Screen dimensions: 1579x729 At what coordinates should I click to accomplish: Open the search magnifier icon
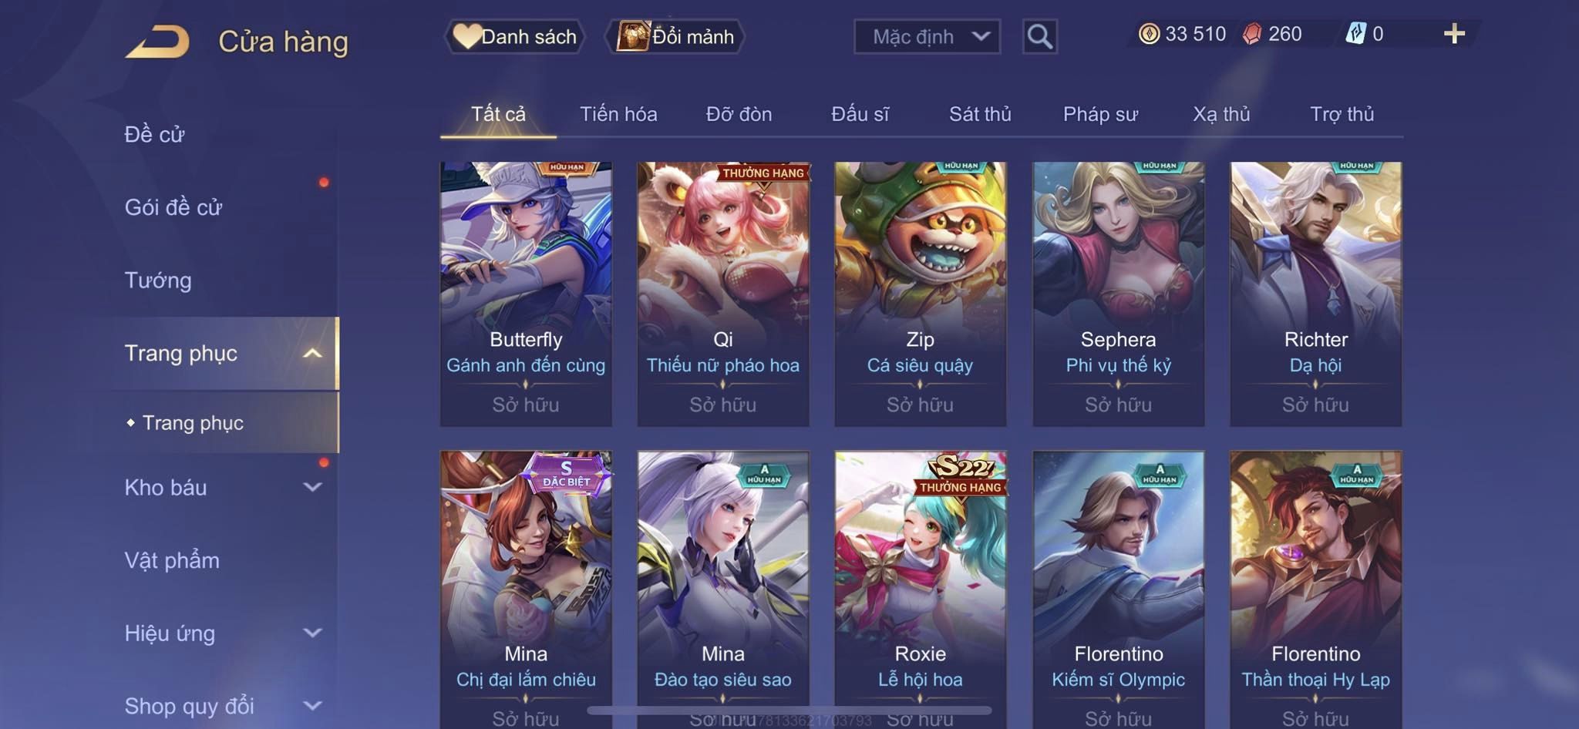click(x=1039, y=36)
